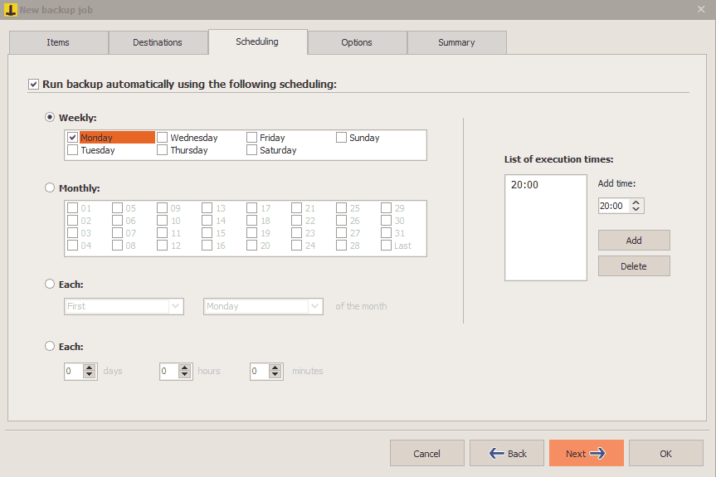Switch to the Items tab
The image size is (716, 477).
(58, 42)
